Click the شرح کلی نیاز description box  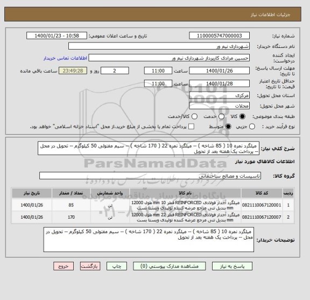tap(149, 149)
